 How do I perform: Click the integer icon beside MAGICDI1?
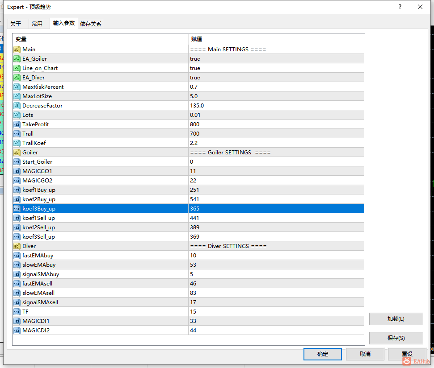(17, 321)
